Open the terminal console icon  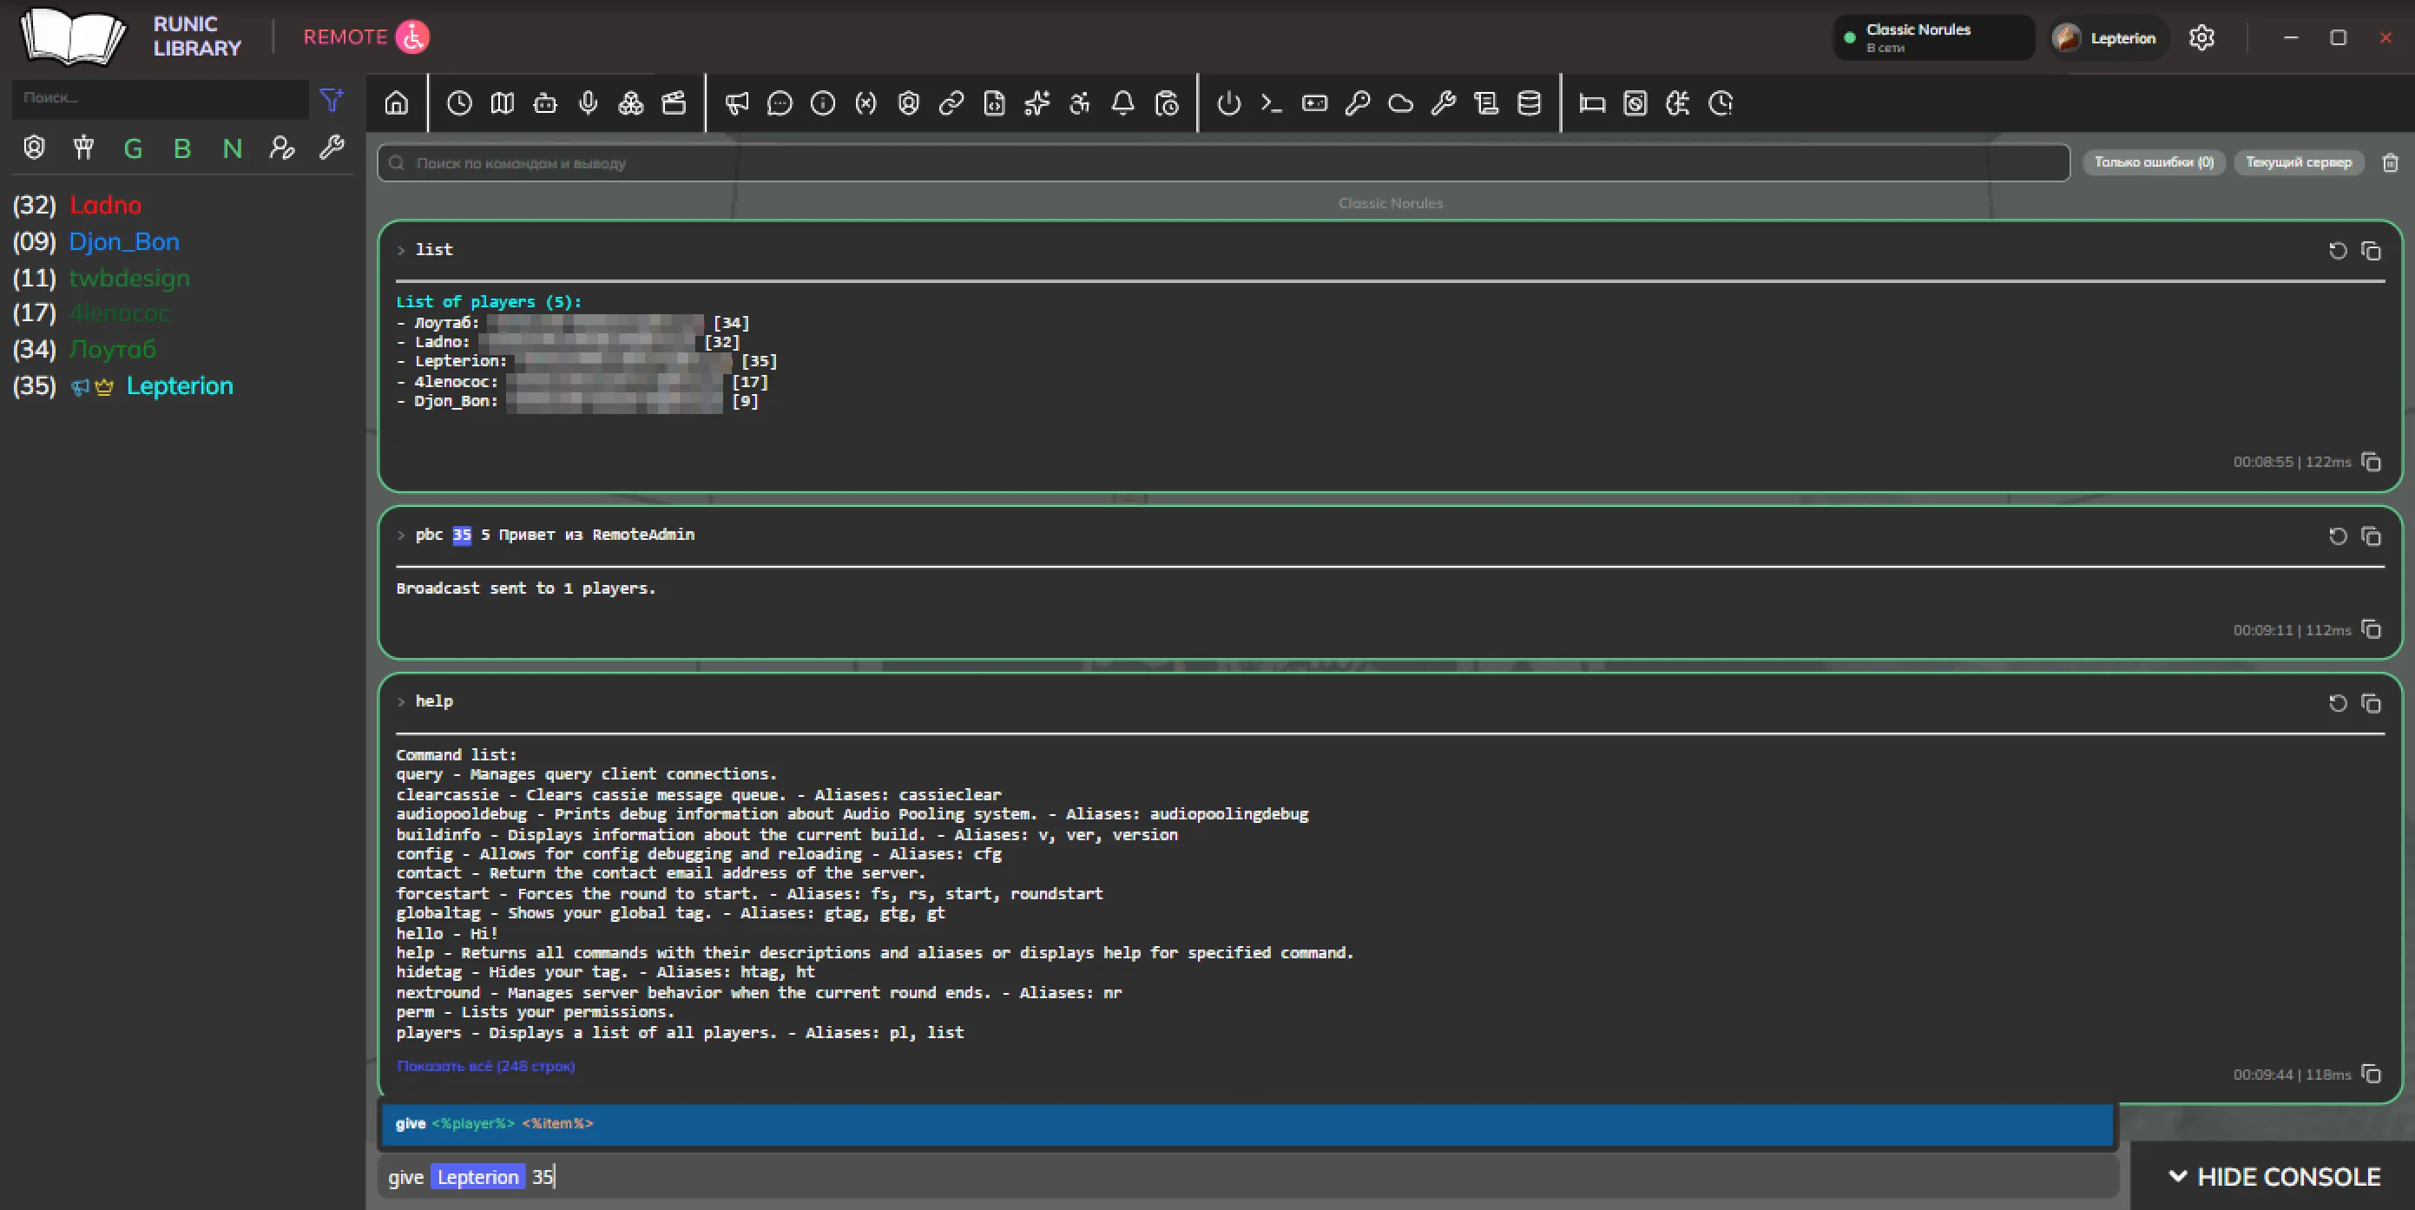click(x=1271, y=103)
